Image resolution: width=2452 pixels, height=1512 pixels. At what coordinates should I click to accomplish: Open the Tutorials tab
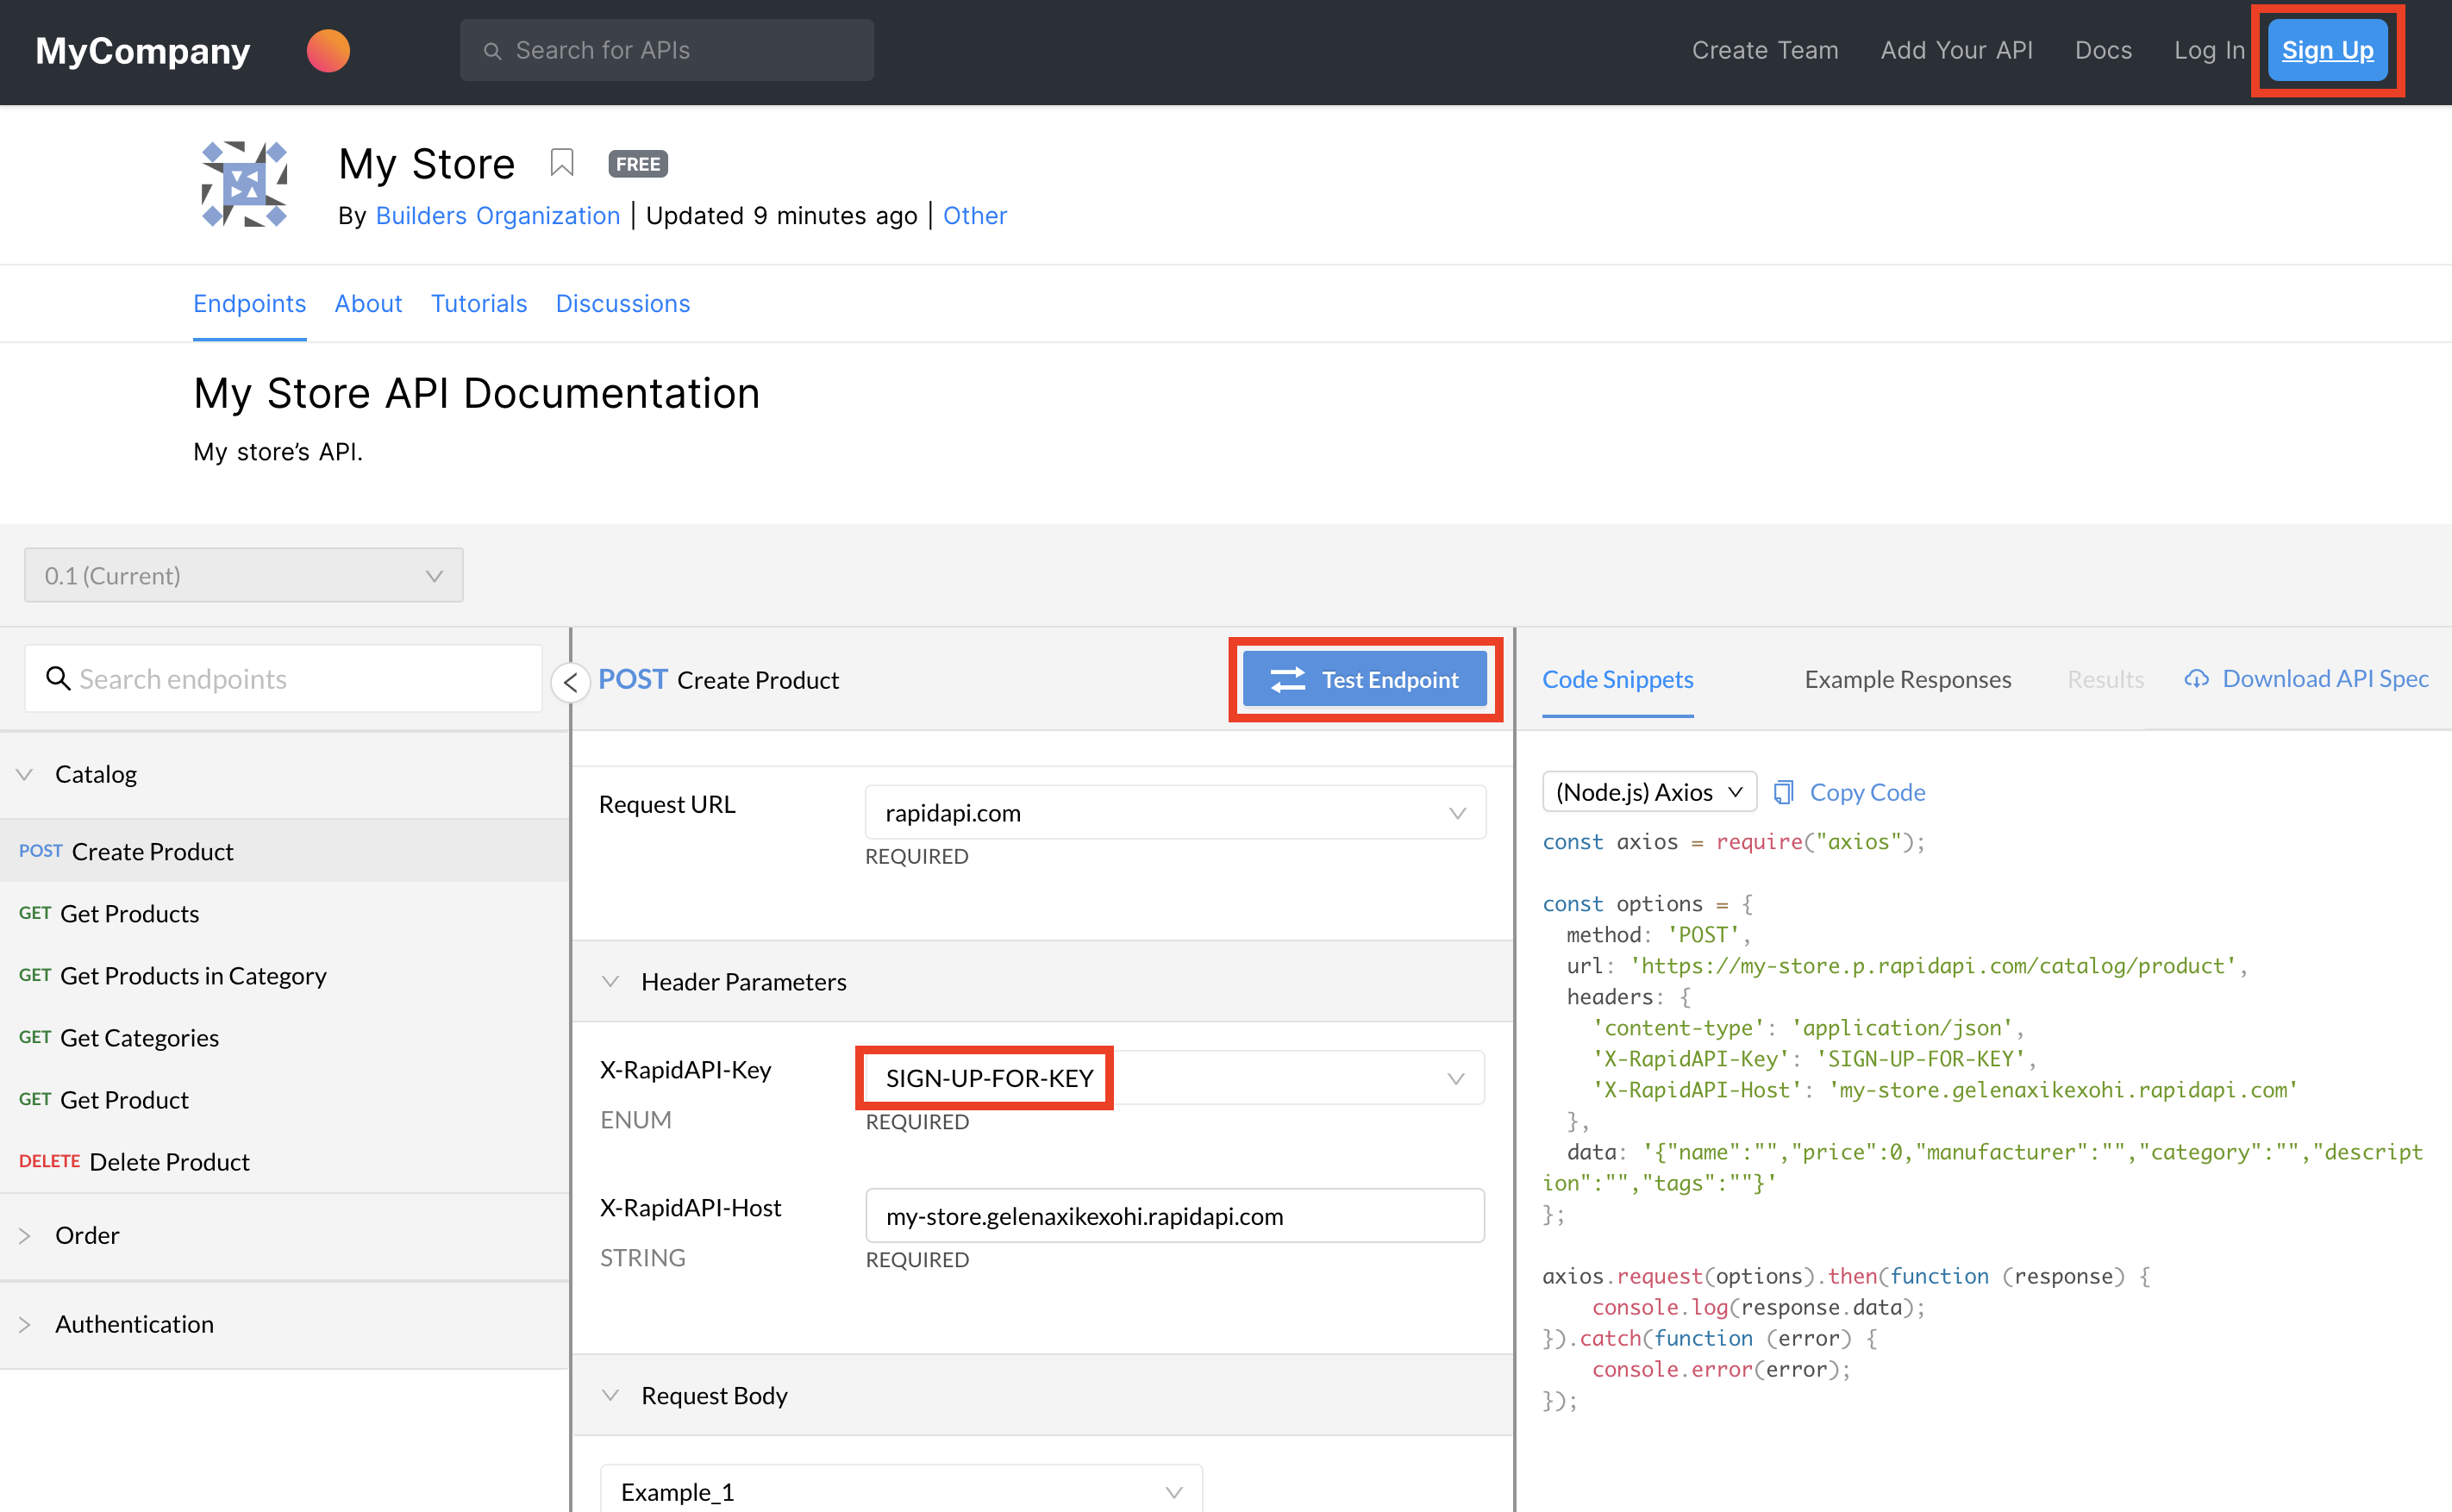click(x=479, y=303)
